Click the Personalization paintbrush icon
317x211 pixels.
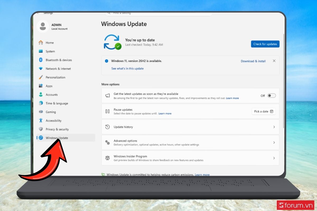(x=41, y=77)
